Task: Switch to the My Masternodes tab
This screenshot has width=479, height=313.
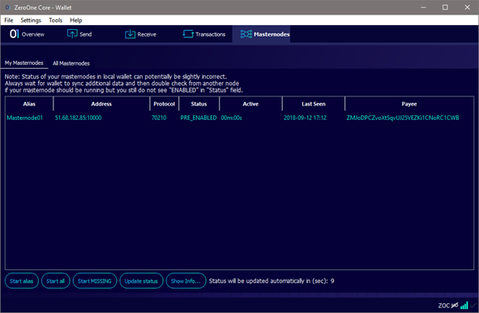Action: (24, 63)
